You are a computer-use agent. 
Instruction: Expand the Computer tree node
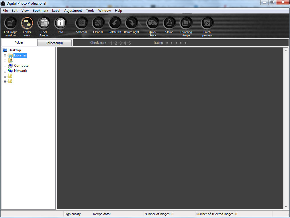(5, 66)
